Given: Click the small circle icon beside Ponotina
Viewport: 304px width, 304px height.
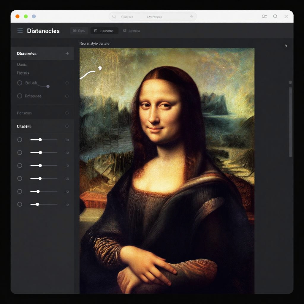Looking at the screenshot, I should coord(67,113).
